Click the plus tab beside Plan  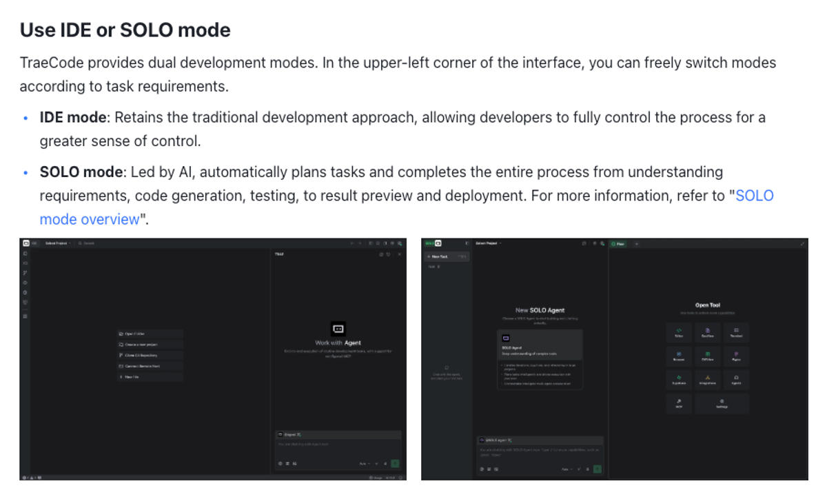pyautogui.click(x=636, y=244)
